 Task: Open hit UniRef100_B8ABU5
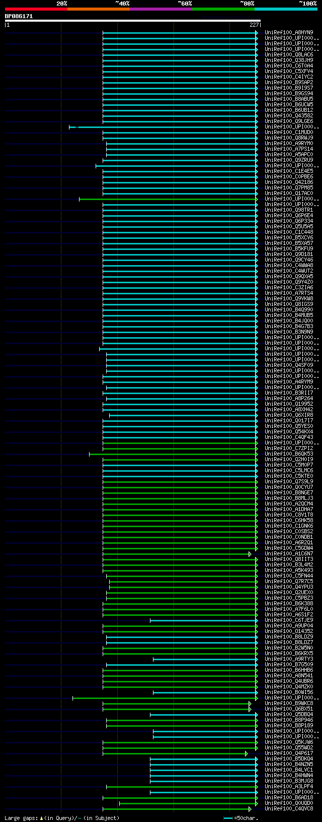coord(289,99)
